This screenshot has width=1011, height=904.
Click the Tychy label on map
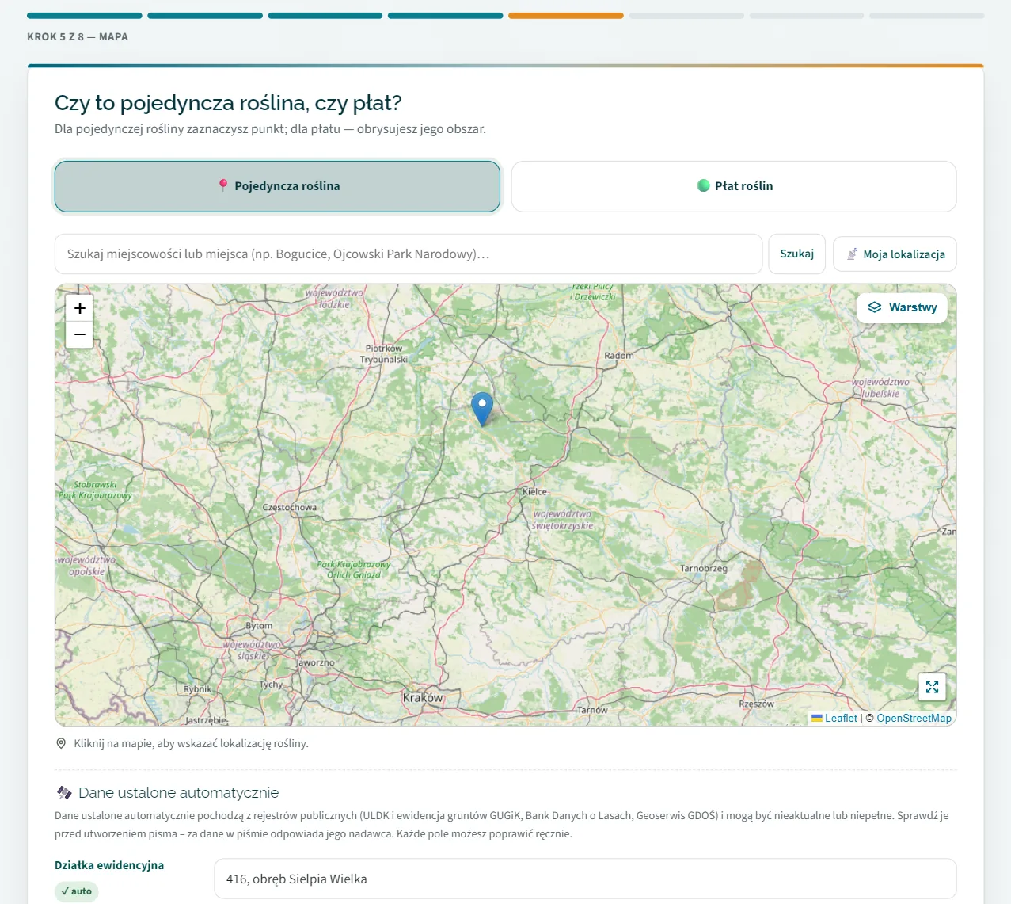point(271,685)
